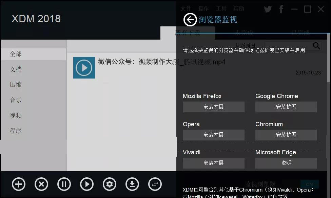Click the browser monitor panel scrollbar
This screenshot has width=331, height=198.
click(x=329, y=58)
